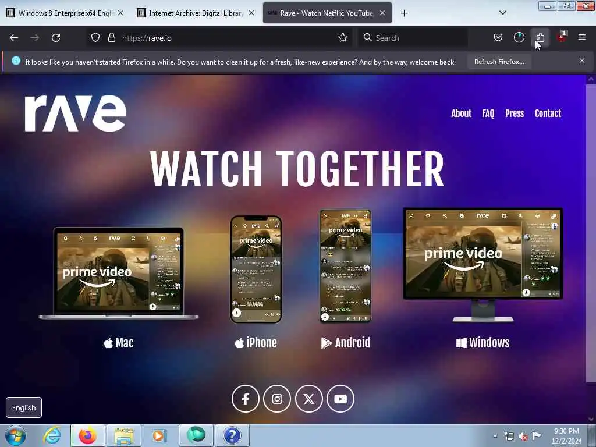Select the Rave tab
The image size is (596, 447).
click(327, 13)
